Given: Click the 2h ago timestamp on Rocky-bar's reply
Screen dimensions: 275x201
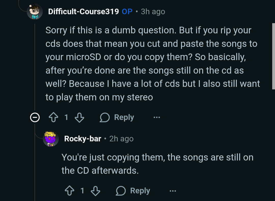Looking at the screenshot, I should click(x=121, y=138).
